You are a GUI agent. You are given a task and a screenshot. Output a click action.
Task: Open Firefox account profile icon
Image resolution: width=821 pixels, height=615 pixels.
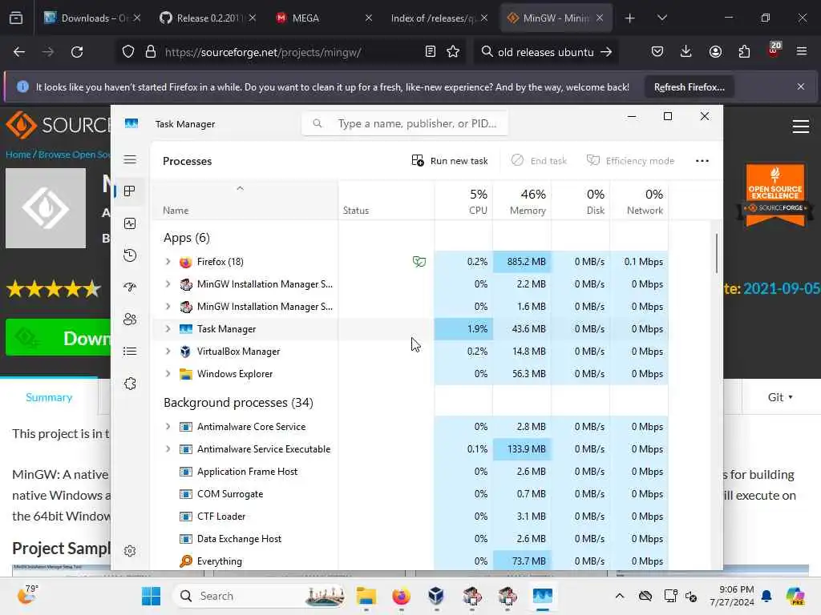coord(715,51)
